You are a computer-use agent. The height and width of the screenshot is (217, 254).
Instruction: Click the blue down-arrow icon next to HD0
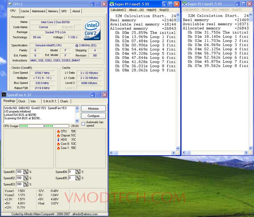58,139
